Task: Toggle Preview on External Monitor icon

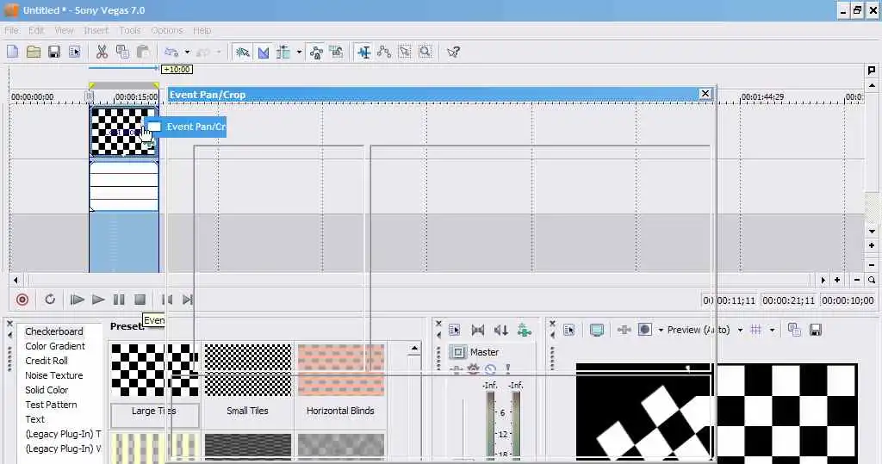Action: (x=597, y=331)
